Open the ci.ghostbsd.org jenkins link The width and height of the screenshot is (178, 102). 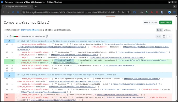[x=81, y=46]
